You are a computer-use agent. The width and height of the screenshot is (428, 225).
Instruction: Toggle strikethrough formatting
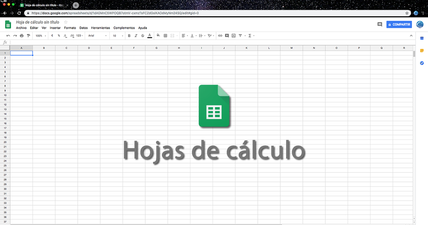tap(143, 36)
